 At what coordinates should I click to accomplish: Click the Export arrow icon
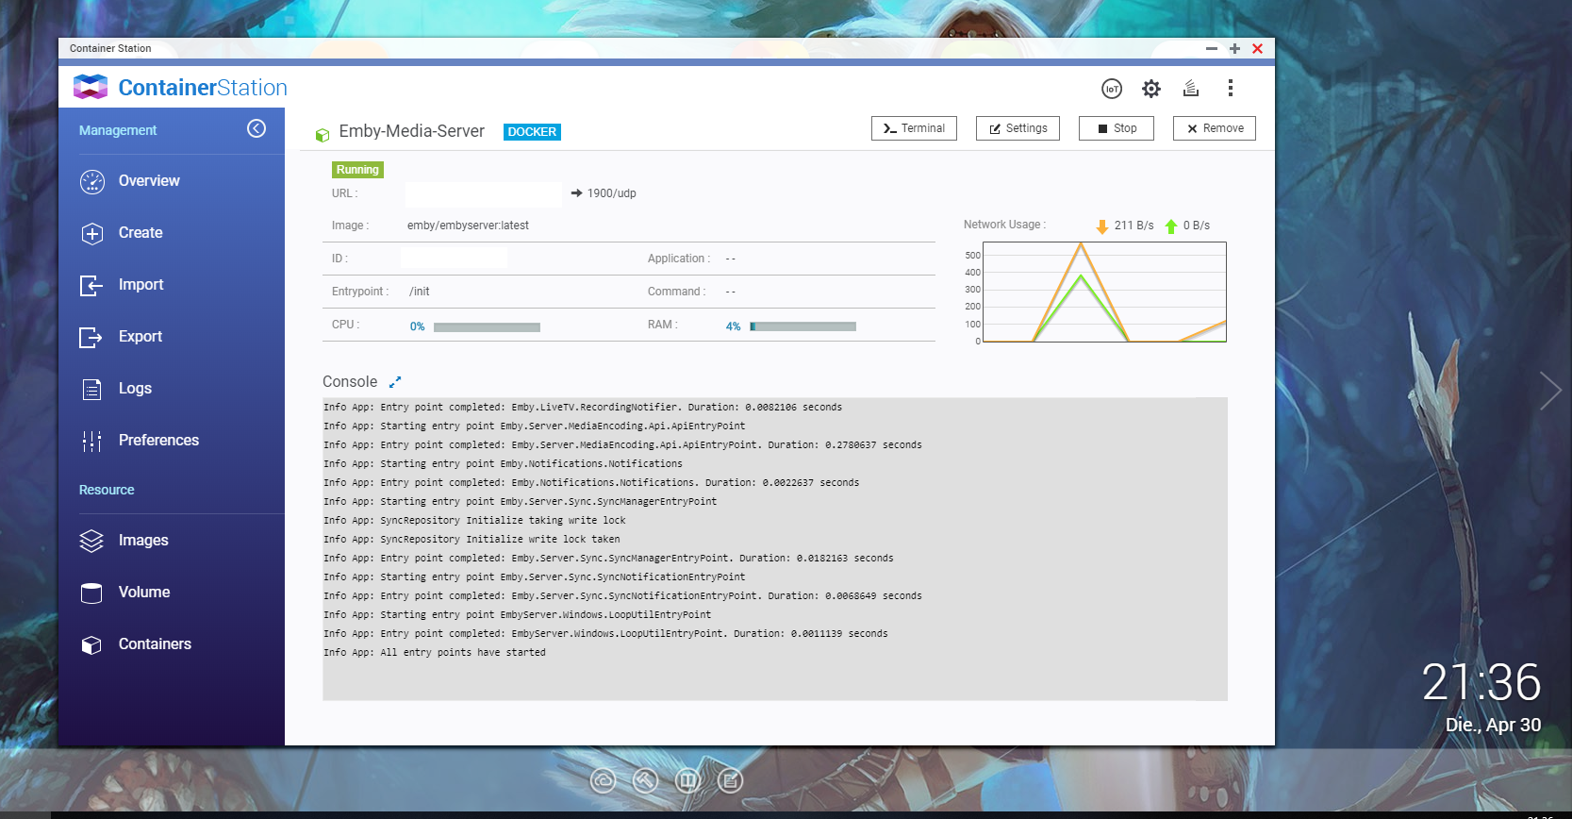pyautogui.click(x=91, y=337)
